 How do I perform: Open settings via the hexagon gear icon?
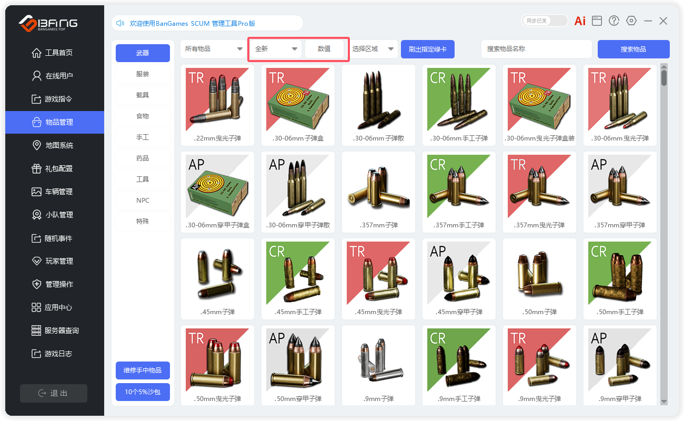(x=631, y=21)
